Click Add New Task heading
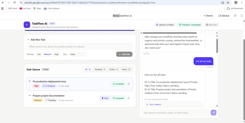 click(x=36, y=40)
